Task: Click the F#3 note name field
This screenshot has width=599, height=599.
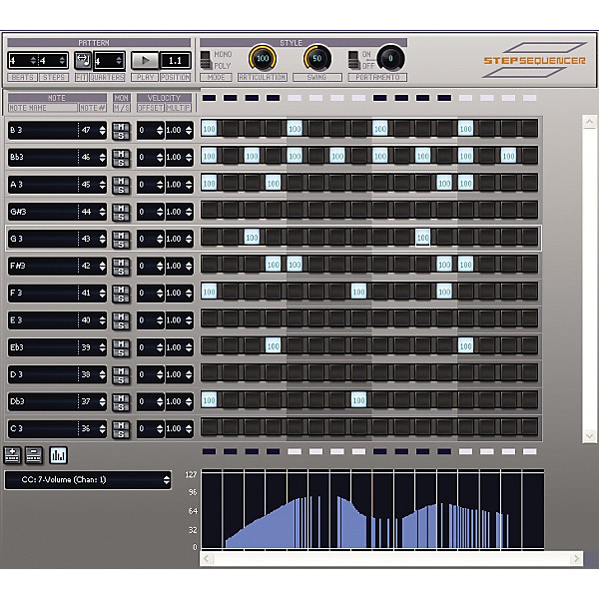Action: pyautogui.click(x=43, y=266)
